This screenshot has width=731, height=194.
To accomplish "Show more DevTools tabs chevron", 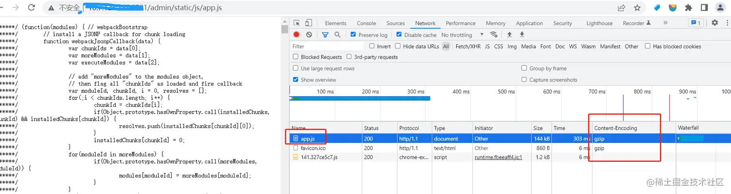I will [x=665, y=23].
